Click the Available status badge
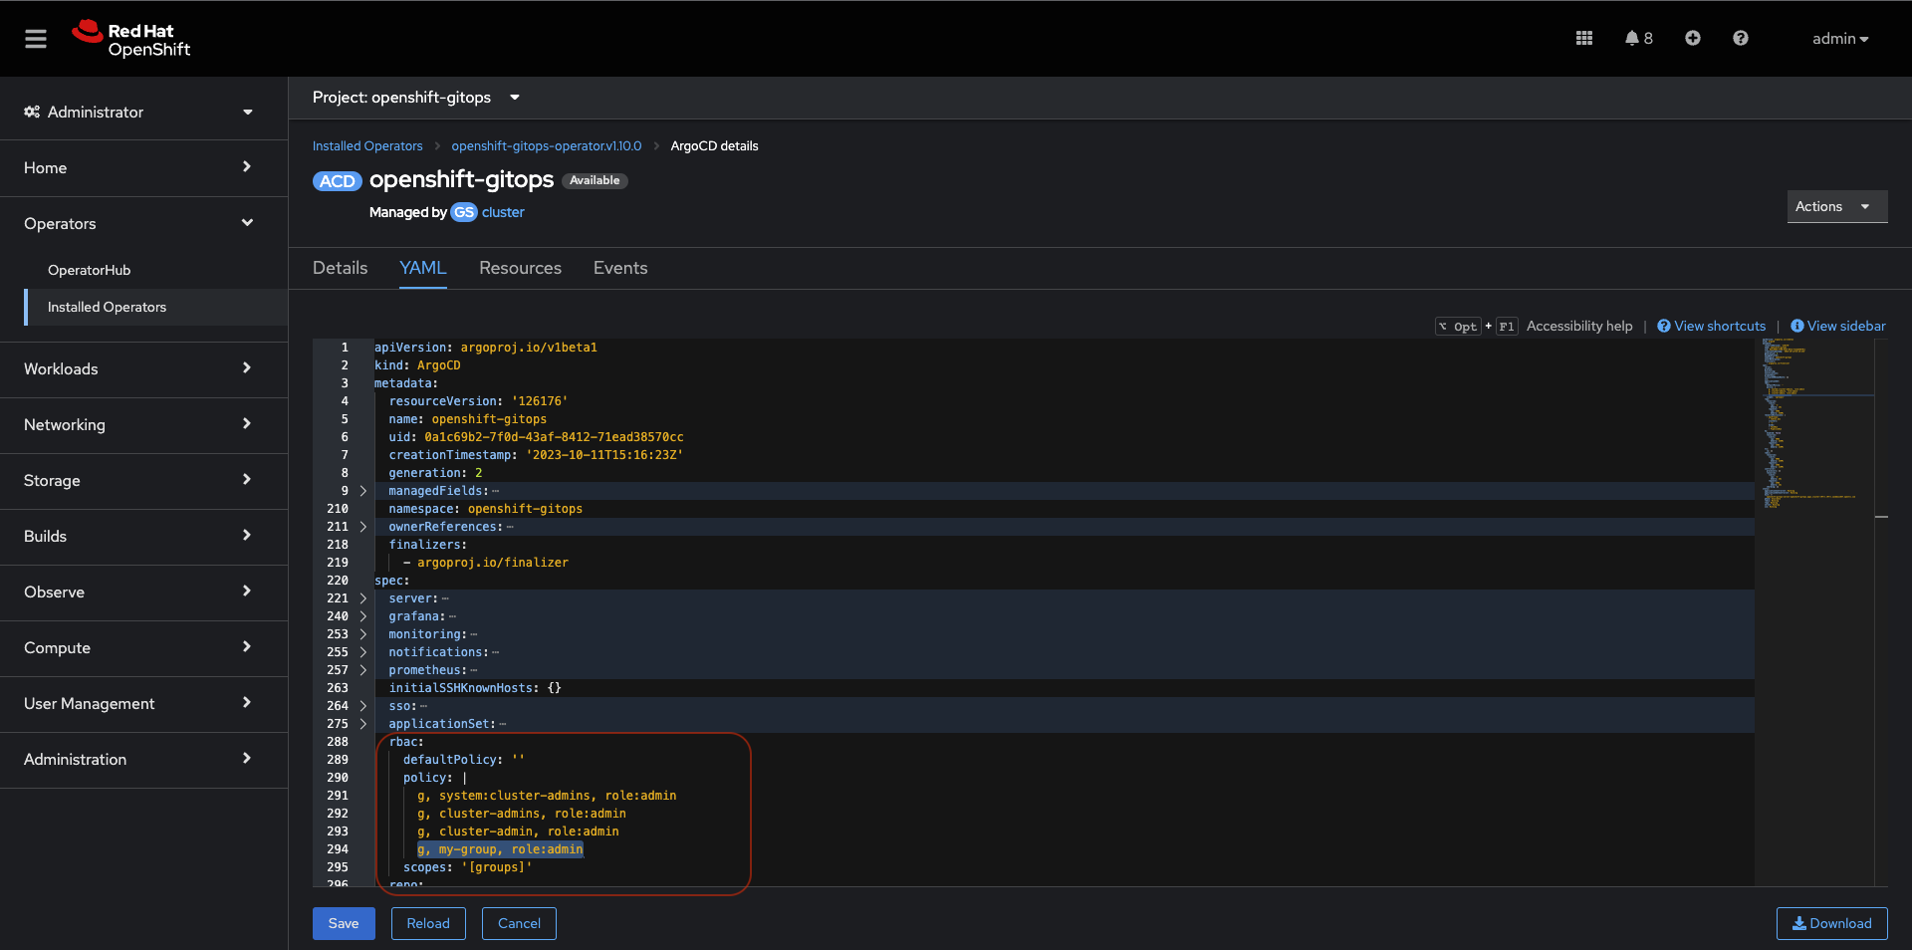This screenshot has height=950, width=1912. 595,180
